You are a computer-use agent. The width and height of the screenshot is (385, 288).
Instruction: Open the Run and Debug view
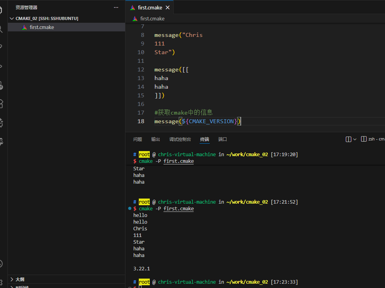tap(2, 66)
